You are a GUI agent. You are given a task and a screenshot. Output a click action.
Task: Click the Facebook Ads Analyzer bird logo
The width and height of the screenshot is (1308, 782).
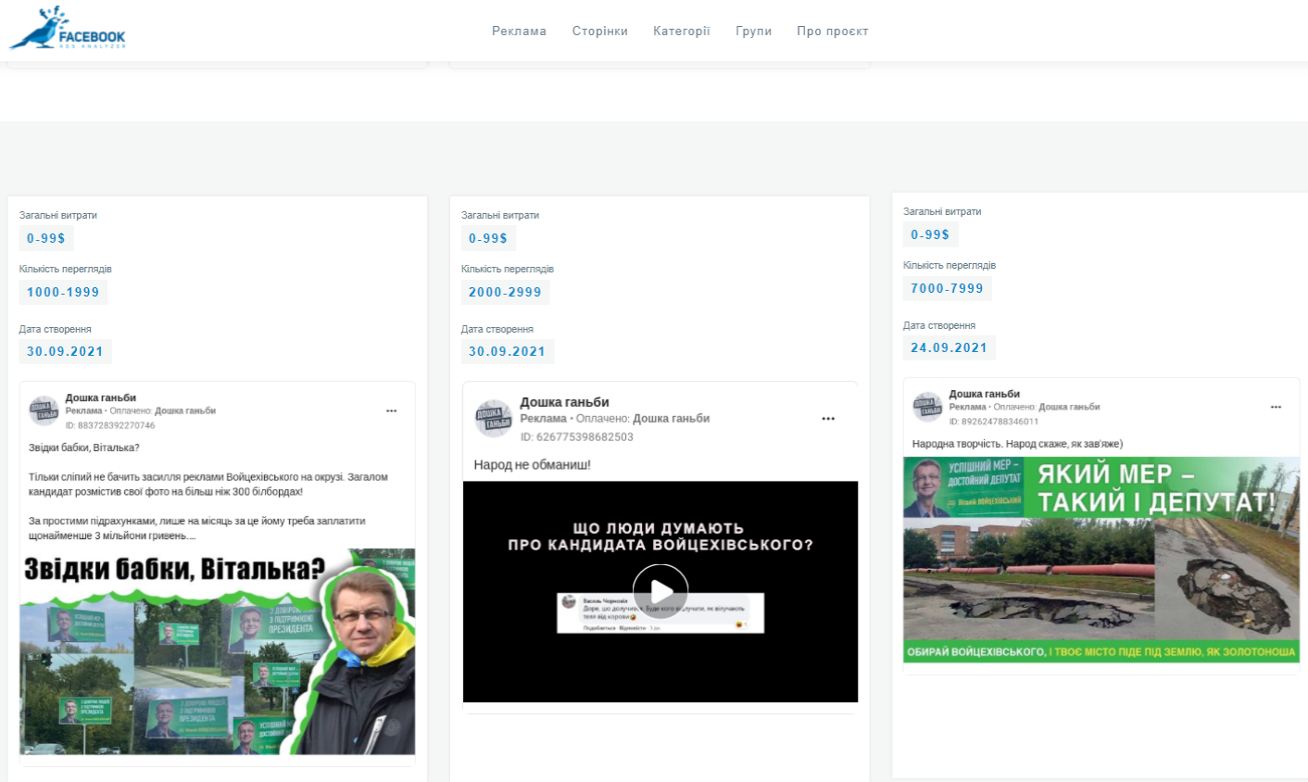(67, 30)
